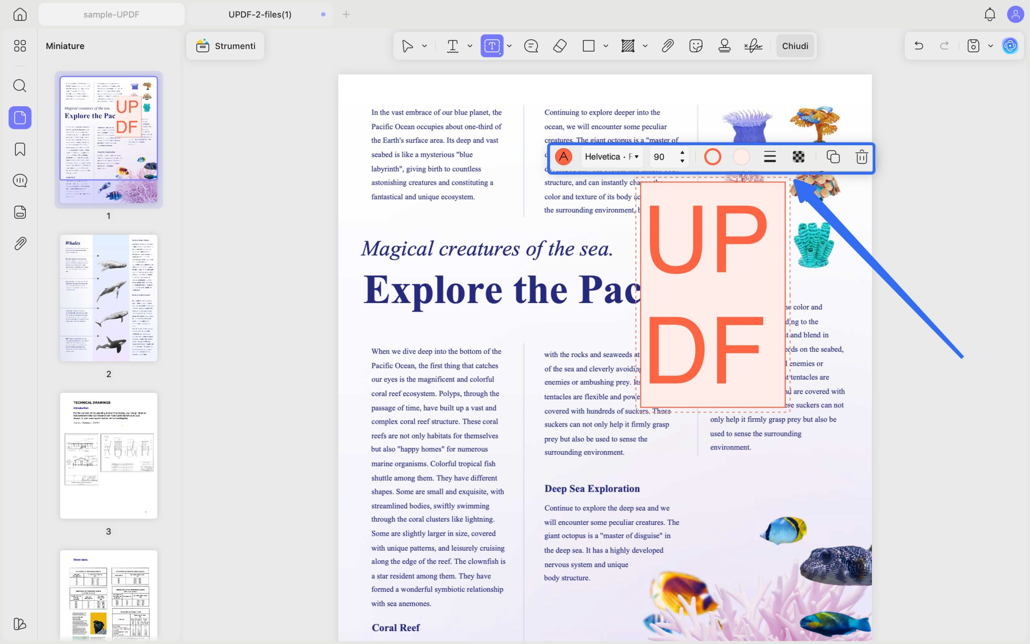Toggle the text box tool
The width and height of the screenshot is (1030, 644).
(492, 45)
